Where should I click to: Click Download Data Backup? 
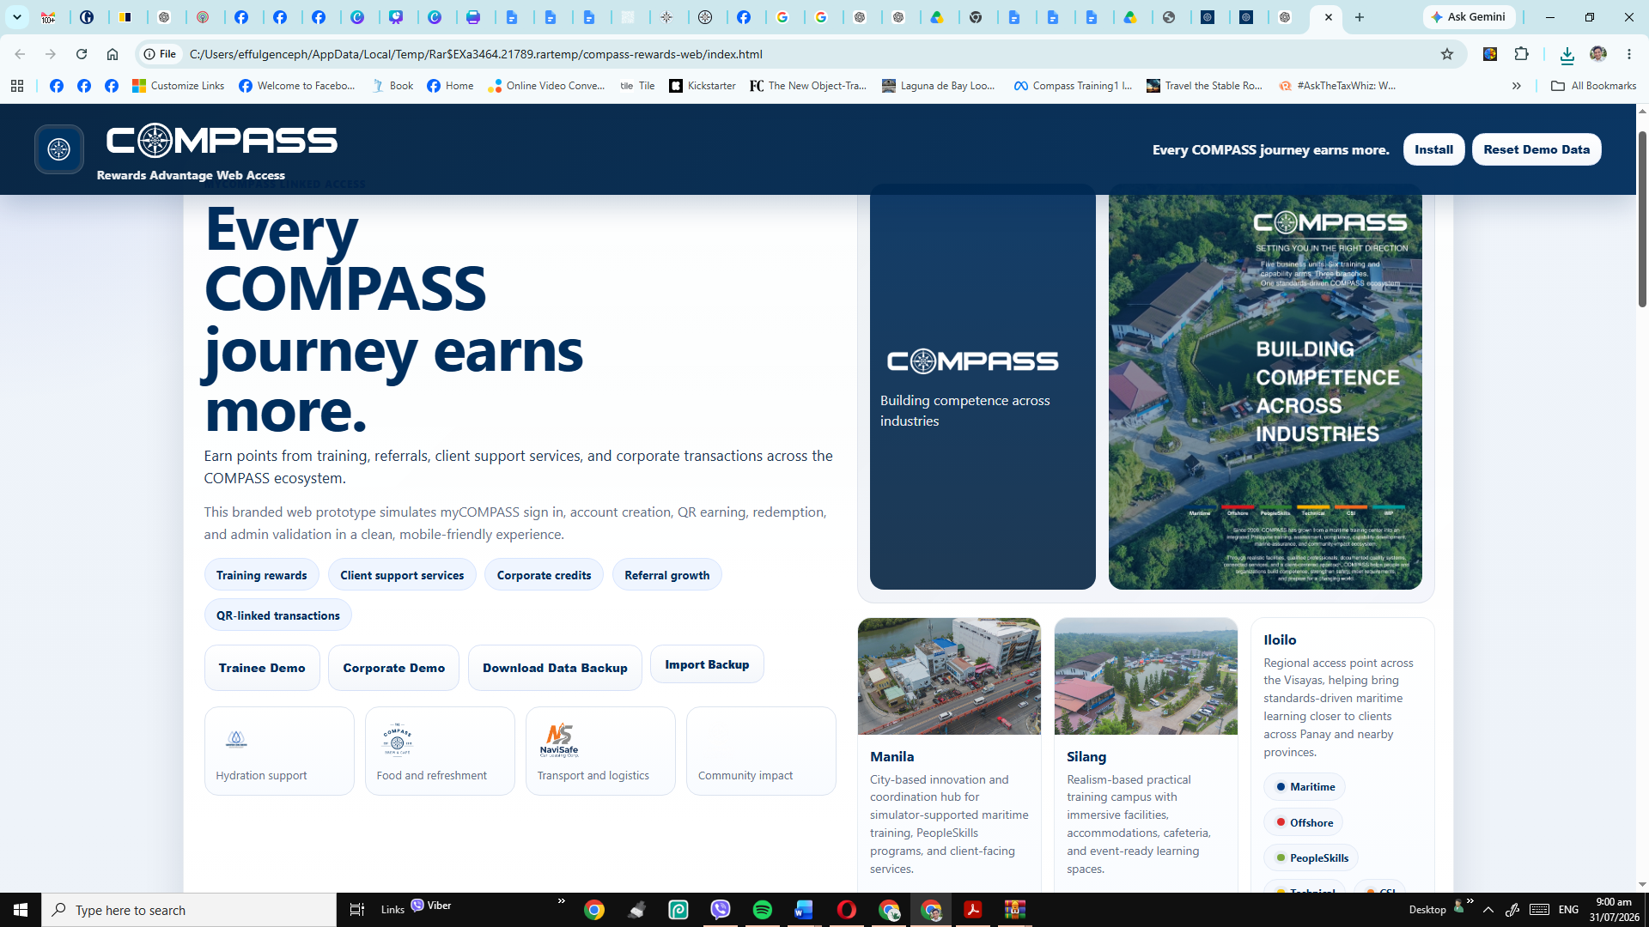click(x=555, y=668)
